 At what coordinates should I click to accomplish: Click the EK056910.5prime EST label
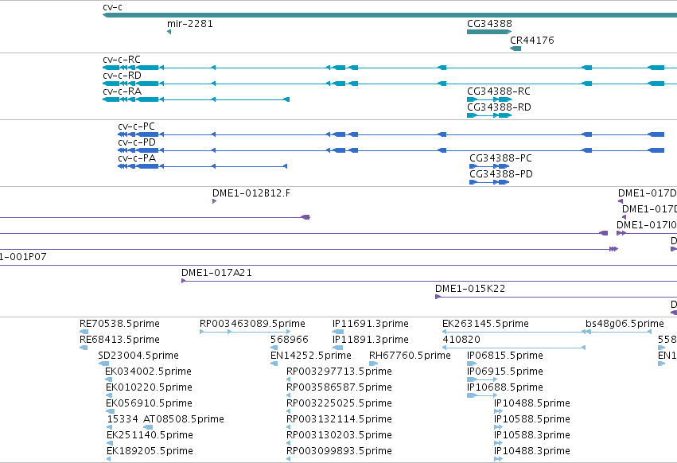149,403
